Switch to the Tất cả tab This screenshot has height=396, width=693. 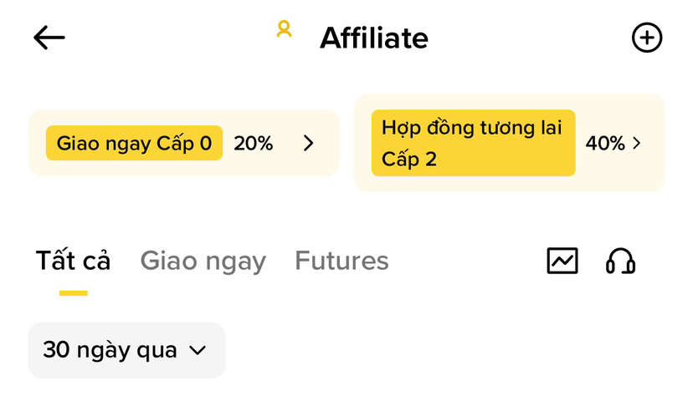point(74,261)
